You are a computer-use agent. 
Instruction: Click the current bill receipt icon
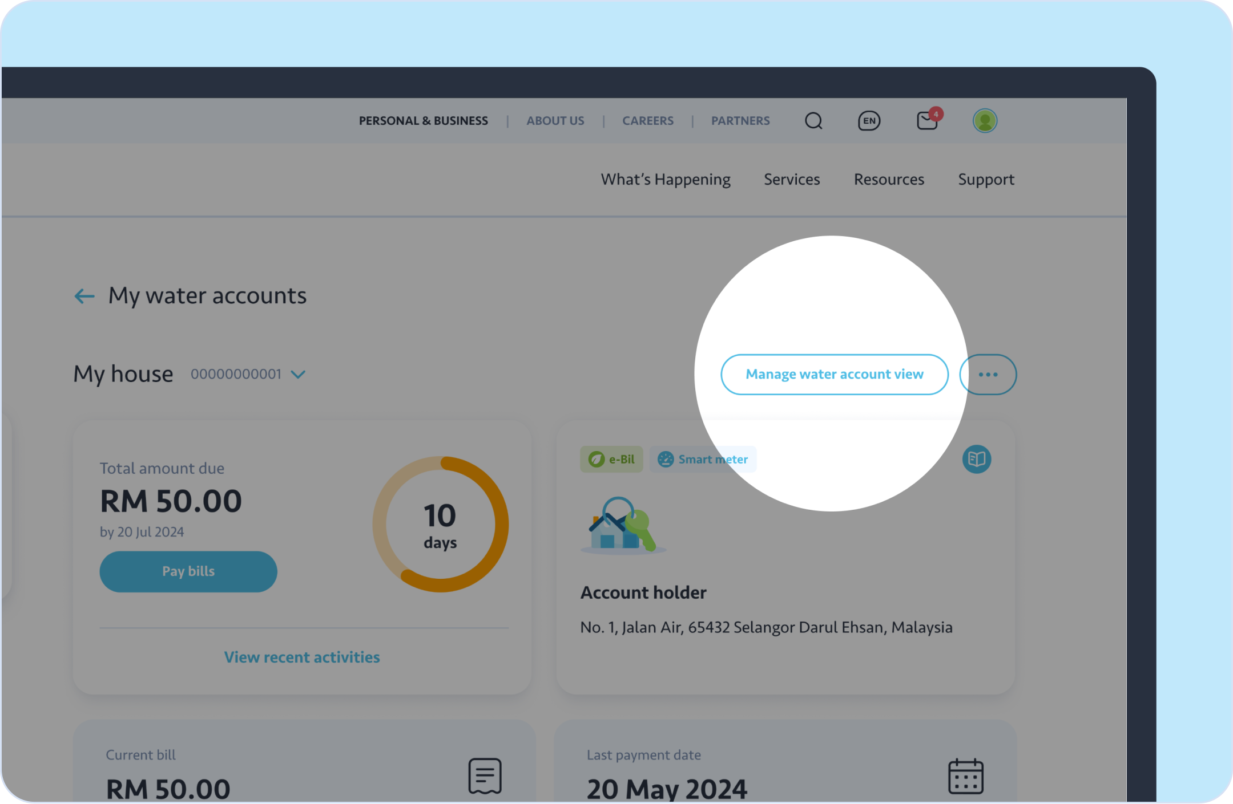[485, 775]
